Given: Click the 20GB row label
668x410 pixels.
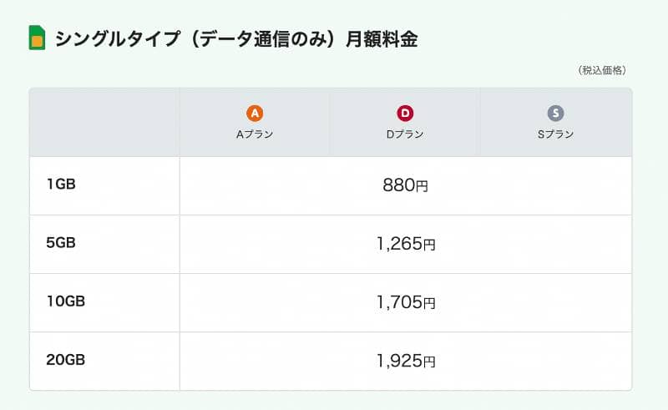Looking at the screenshot, I should pyautogui.click(x=66, y=360).
